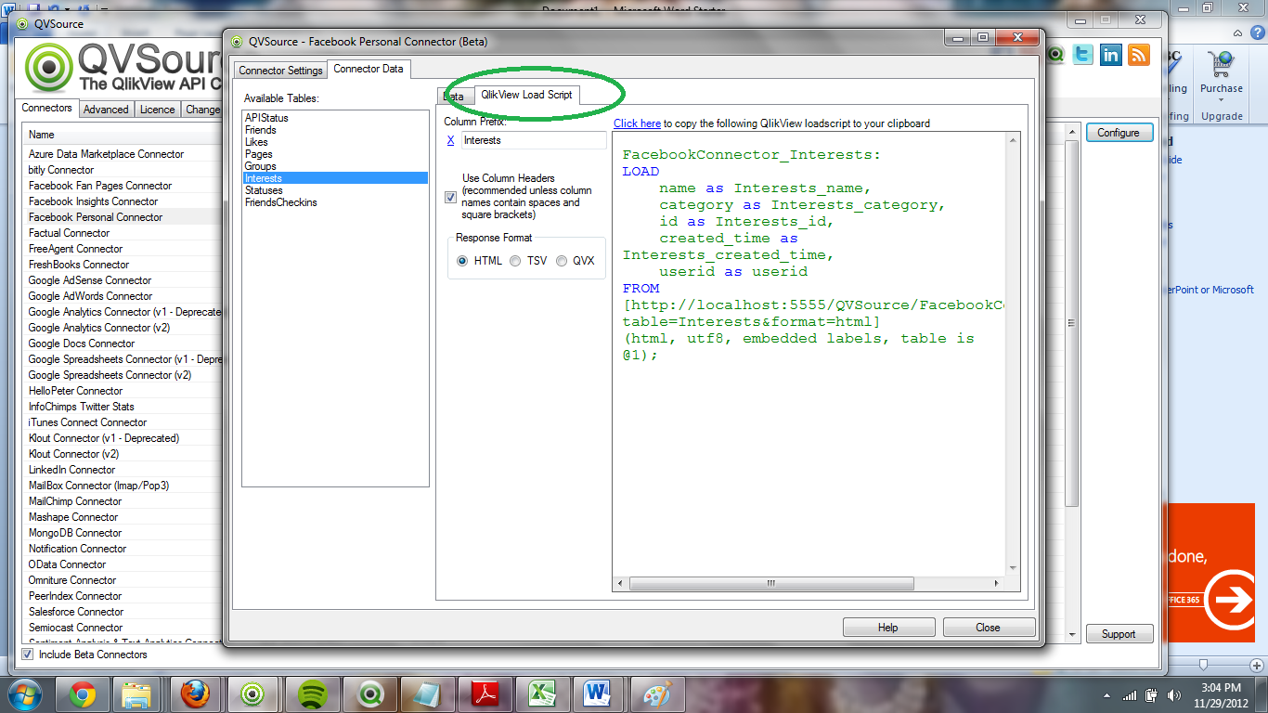Open the QlikView Load Script tab

click(526, 95)
